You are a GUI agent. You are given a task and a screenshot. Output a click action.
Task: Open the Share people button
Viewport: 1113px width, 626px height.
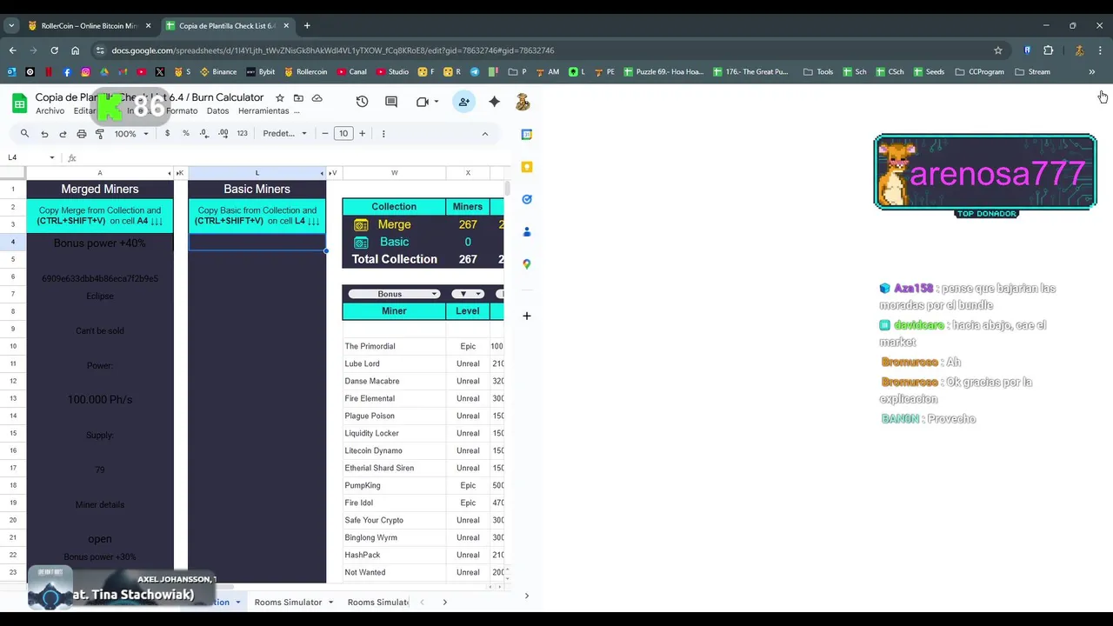point(464,102)
